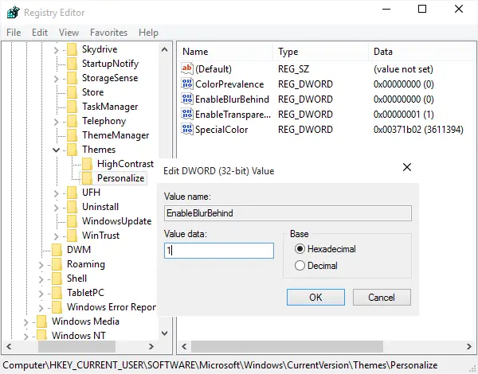The height and width of the screenshot is (374, 478).
Task: Click the UFH folder icon
Action: coord(72,193)
